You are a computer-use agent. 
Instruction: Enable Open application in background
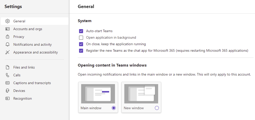[81, 38]
